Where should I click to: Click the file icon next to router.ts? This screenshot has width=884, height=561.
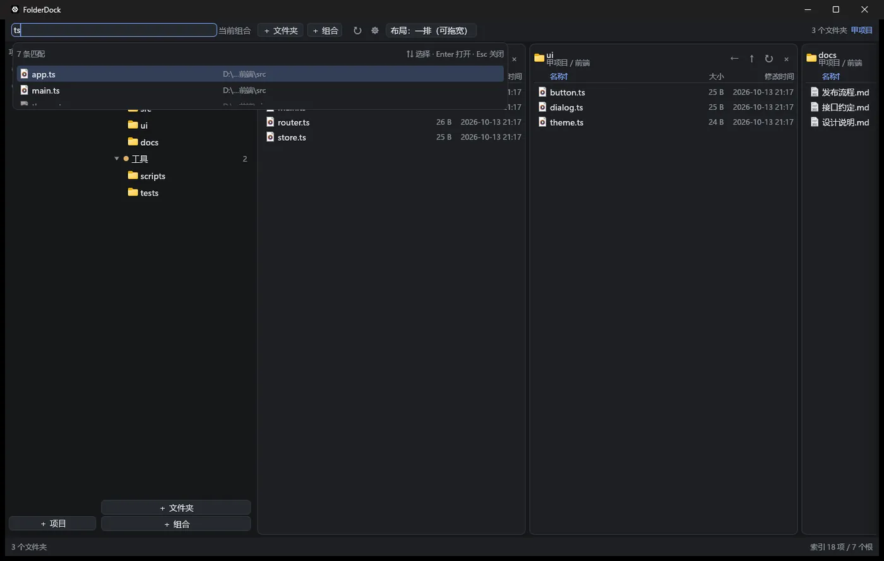click(270, 122)
